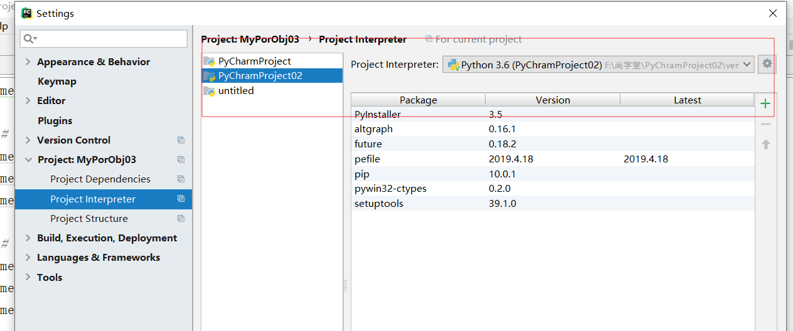Click copy icon beside Project Structure
The height and width of the screenshot is (331, 793).
181,219
